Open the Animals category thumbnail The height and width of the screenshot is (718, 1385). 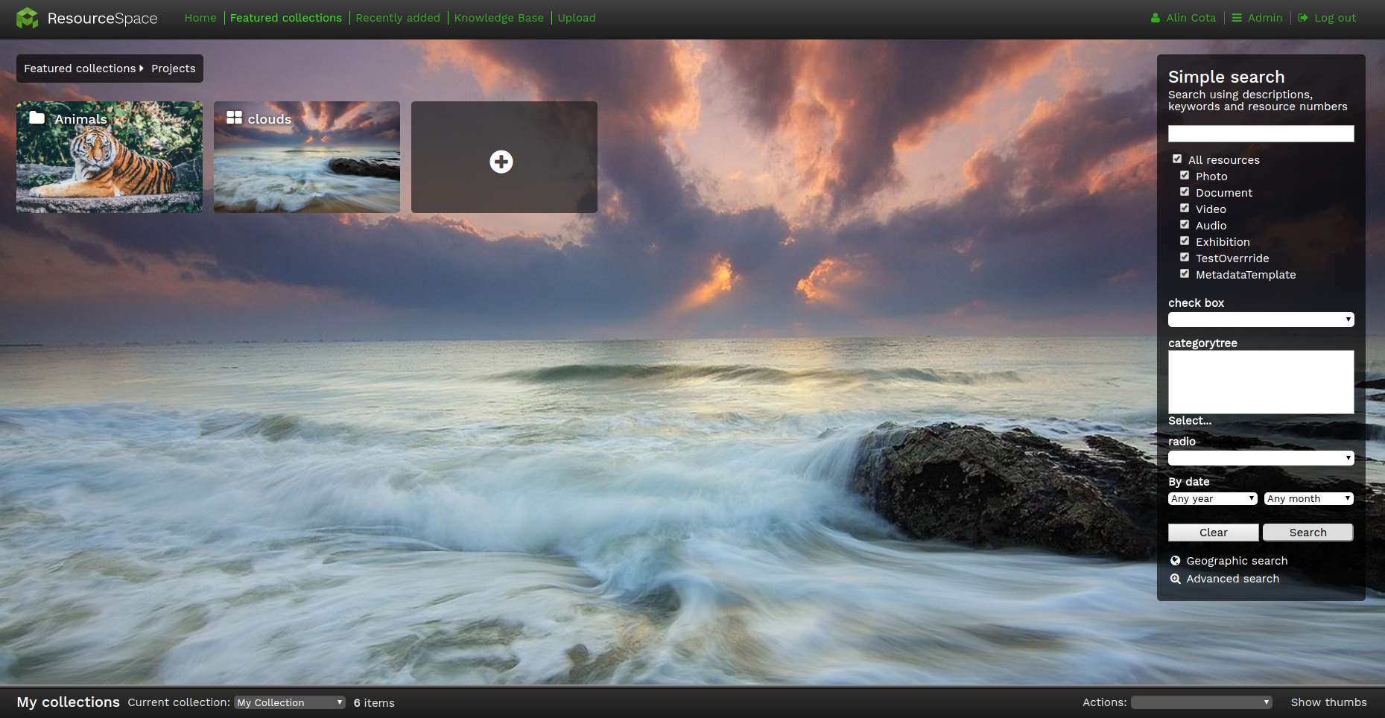point(110,157)
